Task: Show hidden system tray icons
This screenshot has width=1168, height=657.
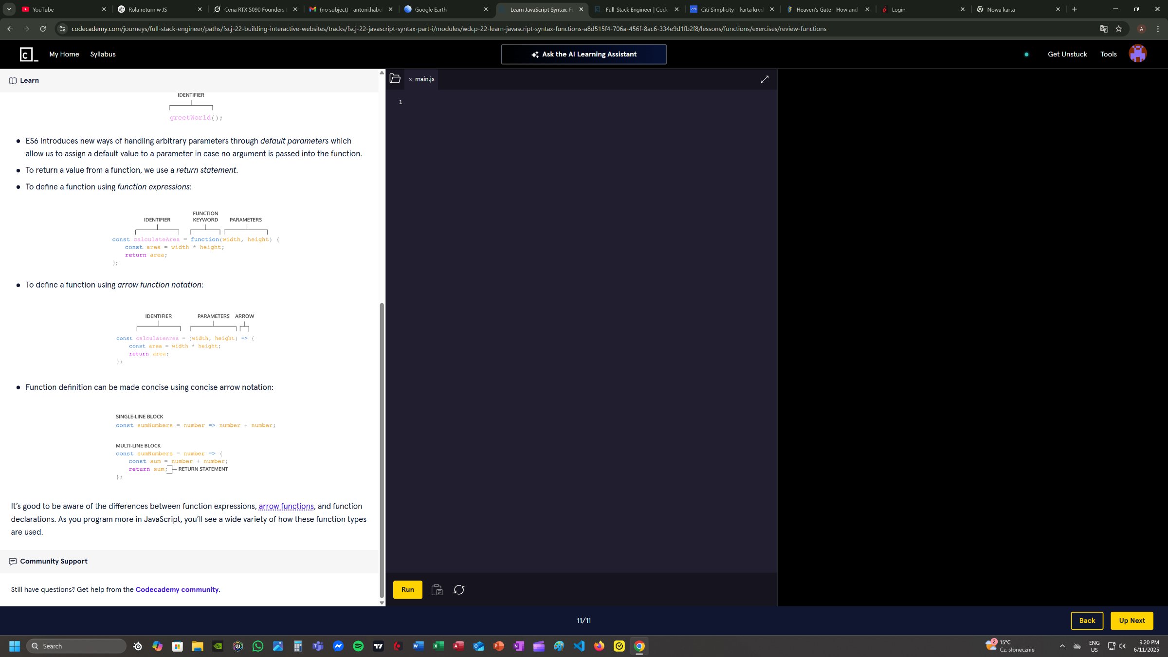Action: 1062,646
